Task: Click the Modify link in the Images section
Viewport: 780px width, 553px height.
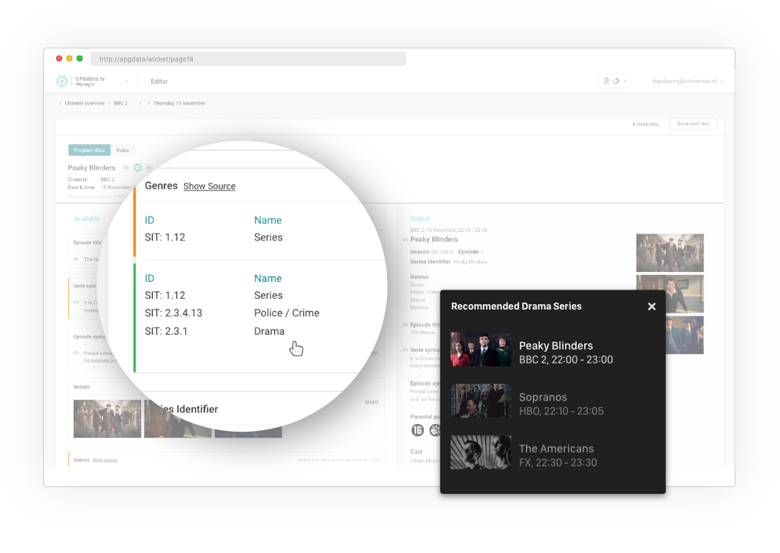Action: pos(372,402)
